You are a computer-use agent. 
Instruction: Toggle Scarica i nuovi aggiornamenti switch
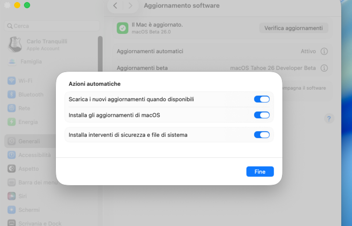(x=261, y=99)
